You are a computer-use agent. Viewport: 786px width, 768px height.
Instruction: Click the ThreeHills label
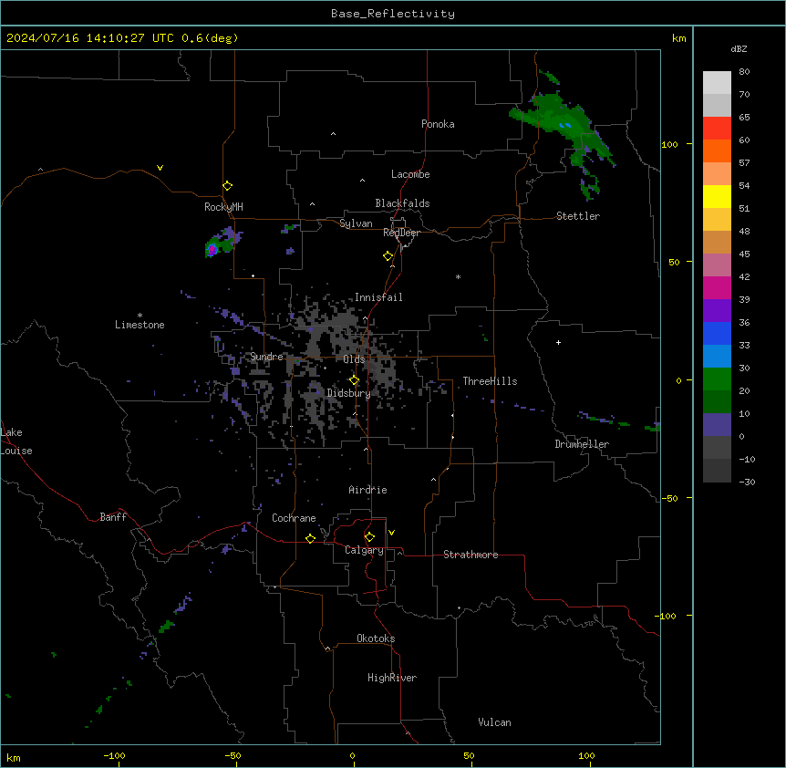click(x=490, y=381)
